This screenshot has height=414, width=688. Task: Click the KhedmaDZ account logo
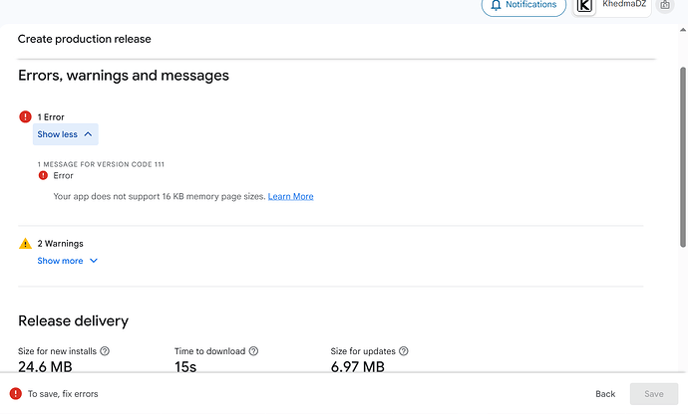(584, 6)
